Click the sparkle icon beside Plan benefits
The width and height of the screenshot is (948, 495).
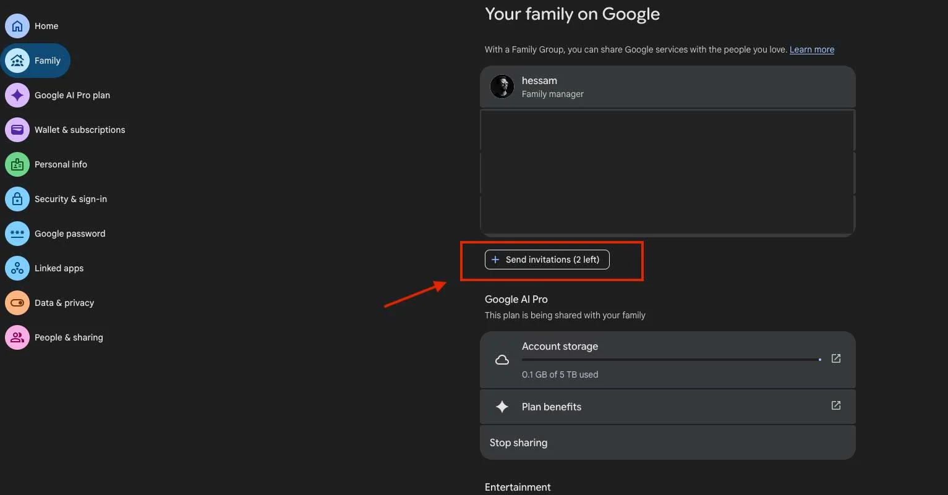502,407
